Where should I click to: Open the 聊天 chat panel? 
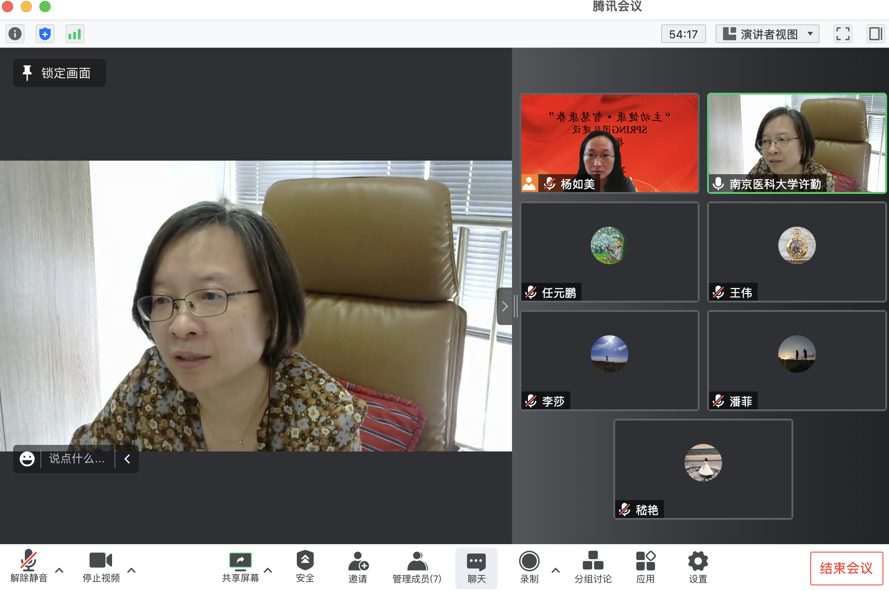[x=476, y=567]
